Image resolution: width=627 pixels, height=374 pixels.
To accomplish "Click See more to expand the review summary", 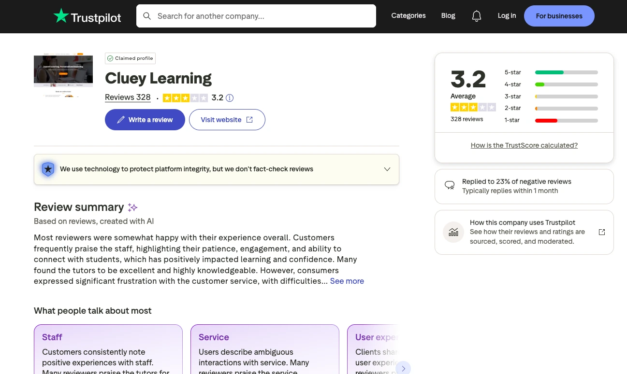I will [x=347, y=281].
